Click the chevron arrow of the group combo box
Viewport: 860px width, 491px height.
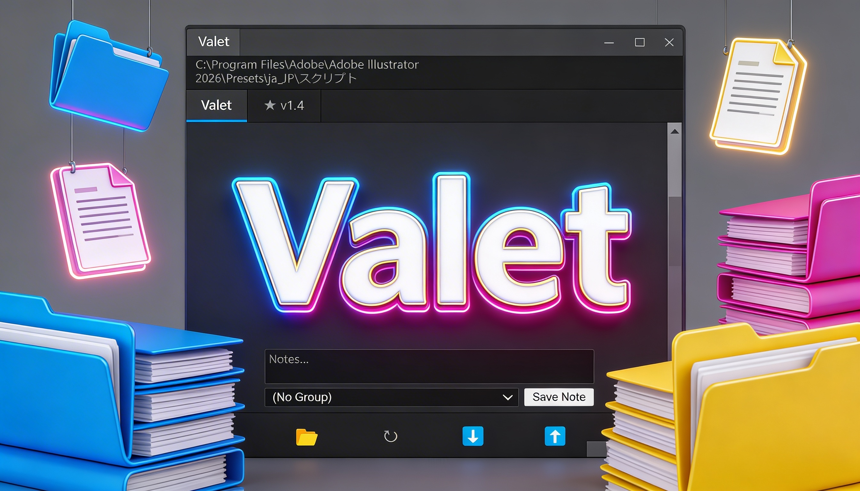pos(507,398)
